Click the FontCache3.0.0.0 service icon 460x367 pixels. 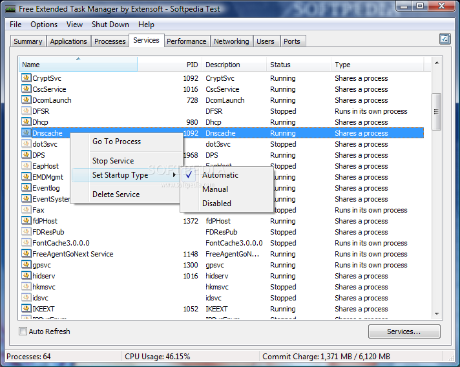(x=26, y=242)
